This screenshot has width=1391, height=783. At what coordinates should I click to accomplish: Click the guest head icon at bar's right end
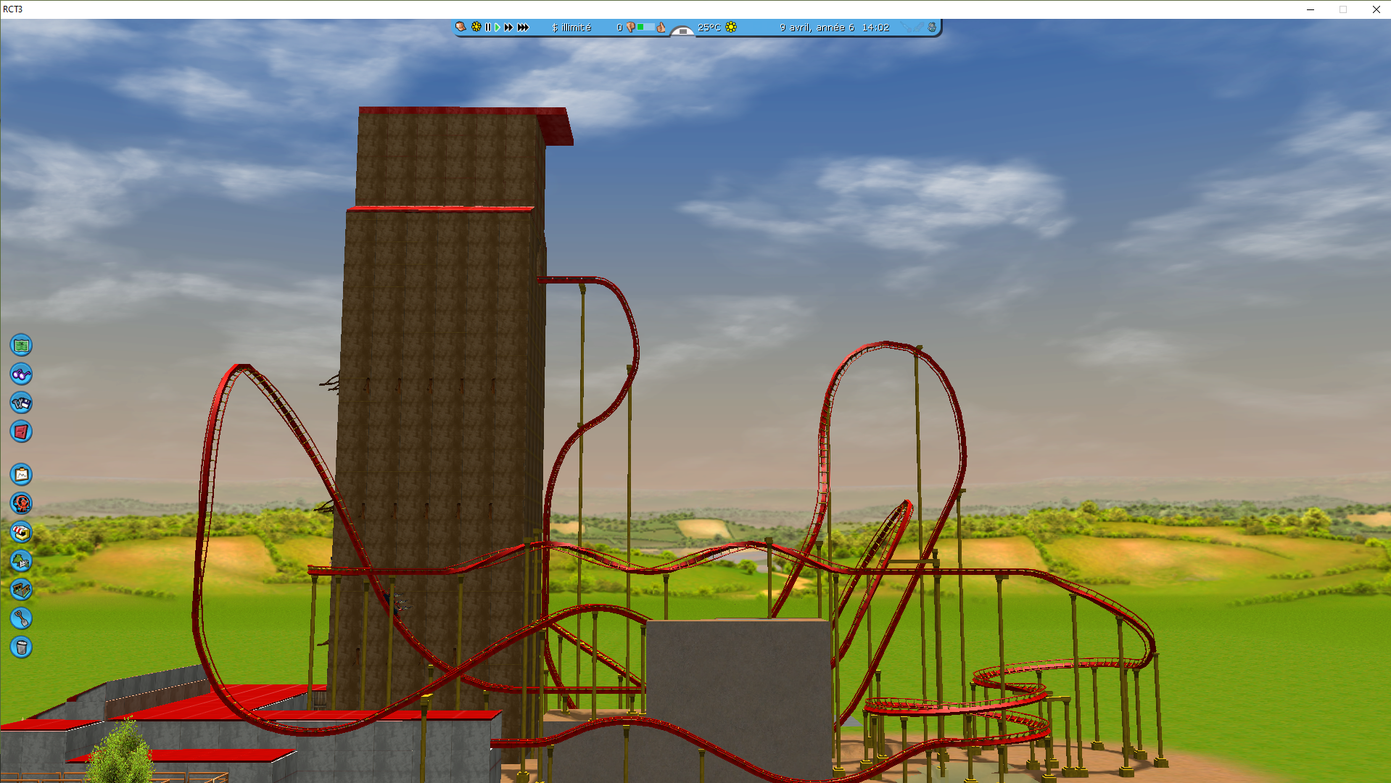(932, 27)
